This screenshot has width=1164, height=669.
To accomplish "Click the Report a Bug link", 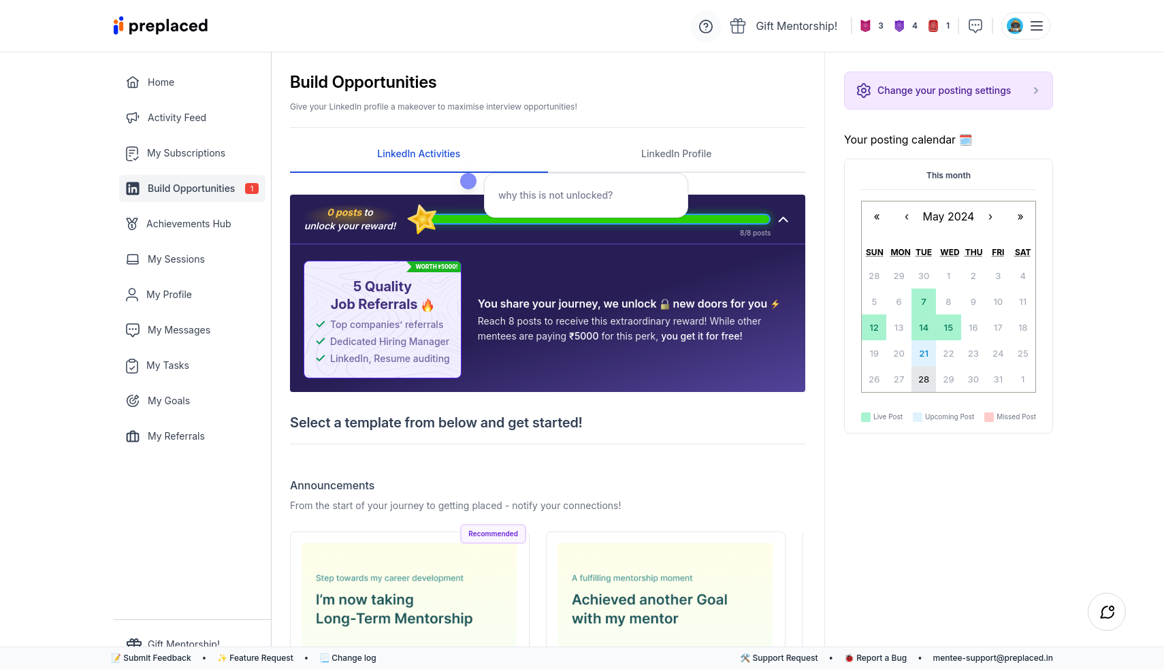I will tap(881, 658).
